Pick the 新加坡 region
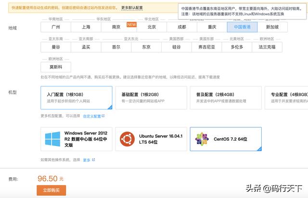The image size is (308, 198). pos(272,27)
